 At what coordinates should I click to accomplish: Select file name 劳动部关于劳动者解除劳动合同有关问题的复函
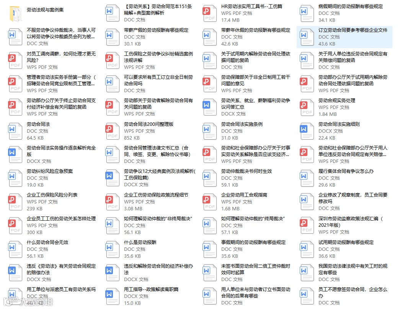[158, 104]
